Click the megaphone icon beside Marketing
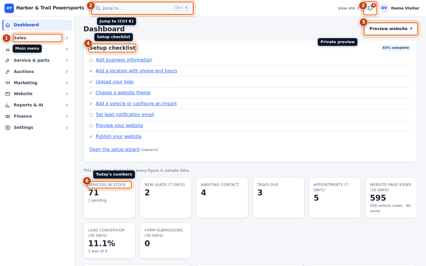Image resolution: width=426 pixels, height=266 pixels. [x=8, y=83]
